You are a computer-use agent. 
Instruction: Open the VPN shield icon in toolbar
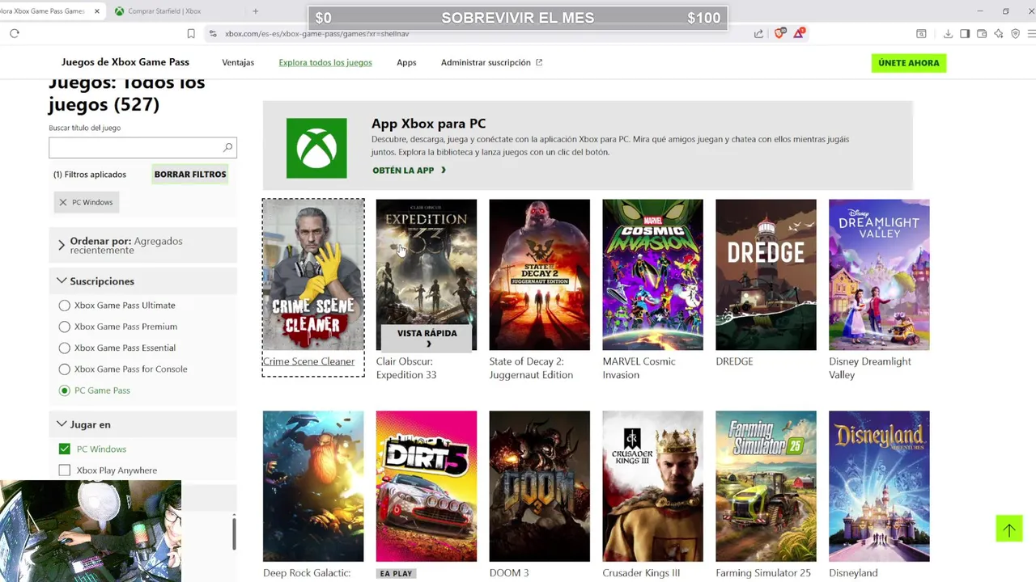[x=1016, y=33]
